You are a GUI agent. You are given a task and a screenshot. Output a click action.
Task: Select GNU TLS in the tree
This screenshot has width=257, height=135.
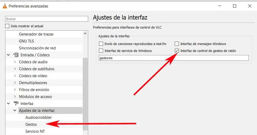(x=26, y=41)
